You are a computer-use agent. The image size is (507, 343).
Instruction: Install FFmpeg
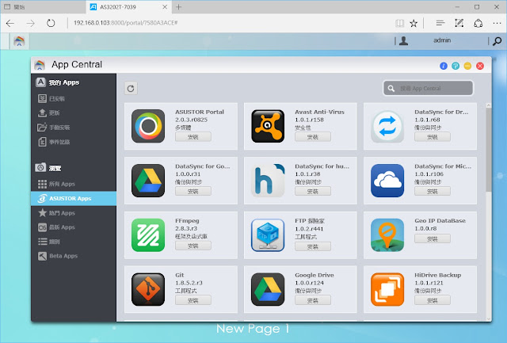193,246
